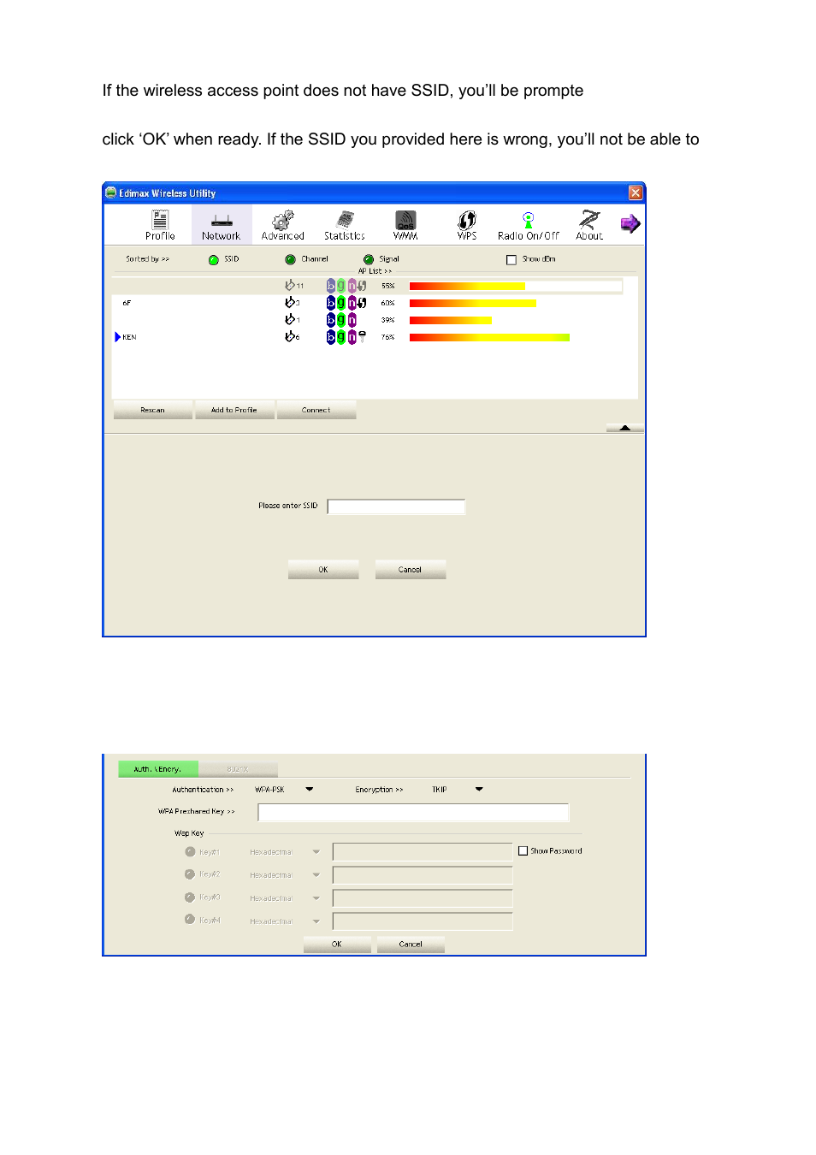Click the 'n' mode icon in 39% row
816x1155 pixels.
(x=352, y=320)
